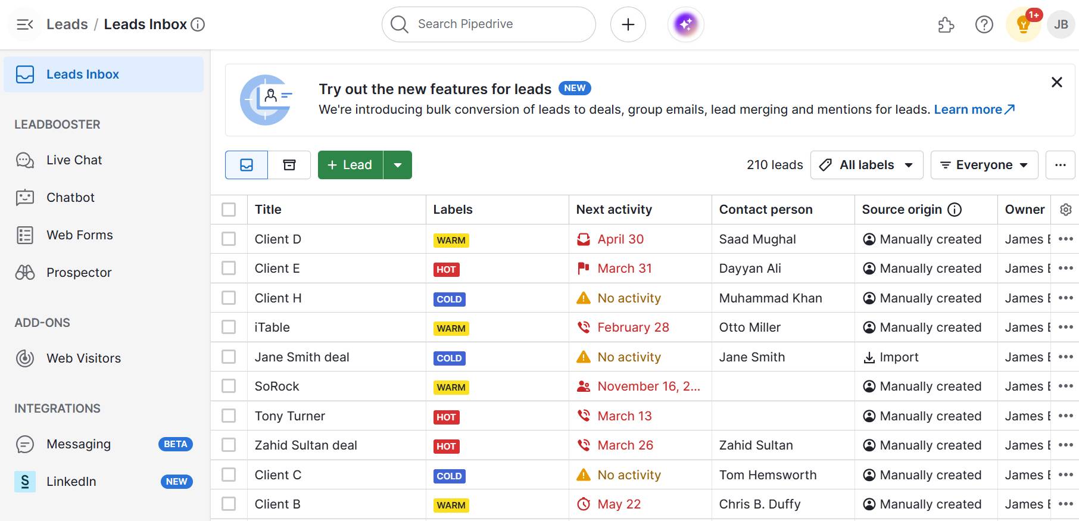Open Leads Inbox info icon

coord(198,24)
